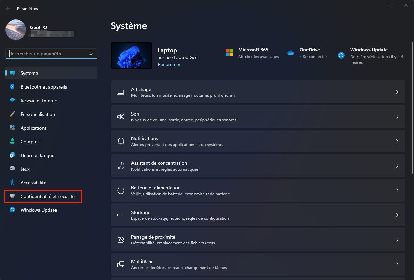Click the Renommer link
Viewport: 414px width, 280px height.
169,64
